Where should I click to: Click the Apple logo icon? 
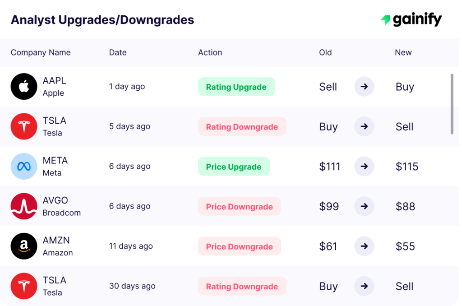(24, 86)
